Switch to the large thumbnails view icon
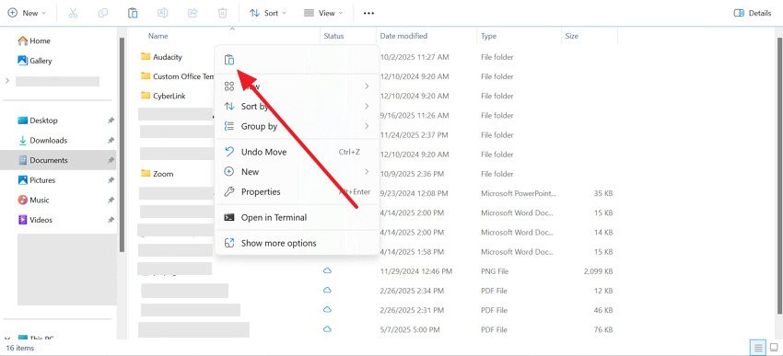783x356 pixels. [774, 347]
